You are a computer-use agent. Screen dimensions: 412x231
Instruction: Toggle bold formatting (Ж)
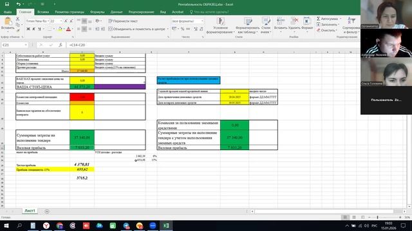[x=28, y=29]
